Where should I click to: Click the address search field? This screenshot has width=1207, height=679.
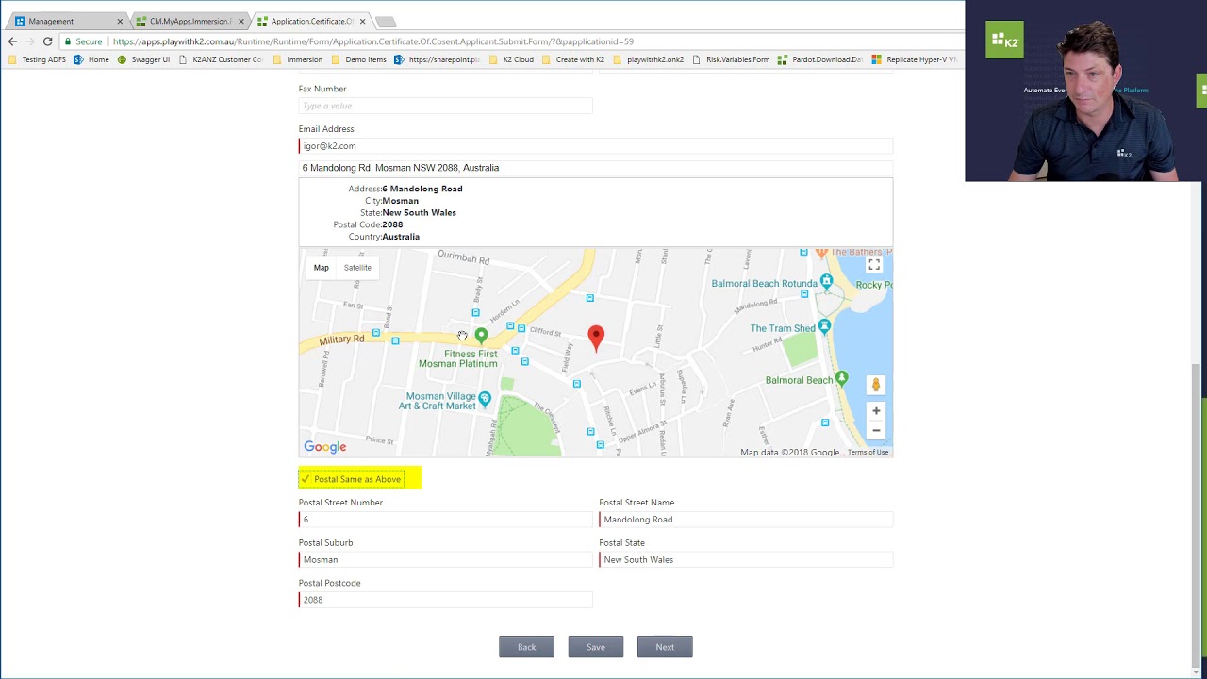[596, 168]
